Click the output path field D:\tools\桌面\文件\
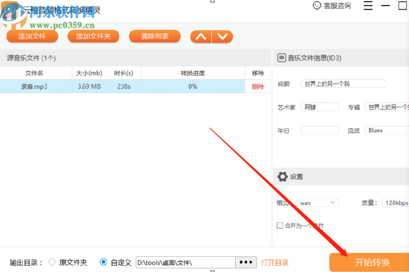The height and width of the screenshot is (272, 409). (185, 262)
